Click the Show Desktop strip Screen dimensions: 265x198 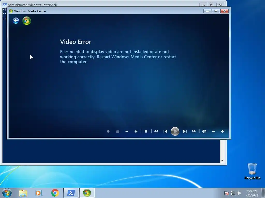pos(263,193)
